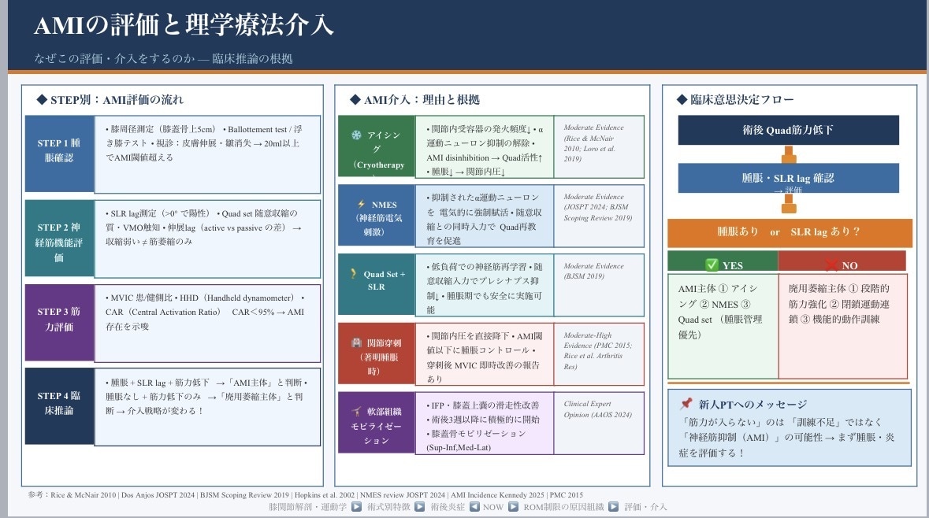Click the 膝周径測定 Ballottement test description text

click(x=204, y=143)
